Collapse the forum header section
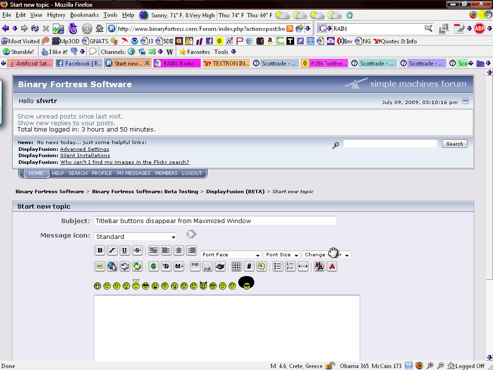This screenshot has height=370, width=493. pos(465,101)
